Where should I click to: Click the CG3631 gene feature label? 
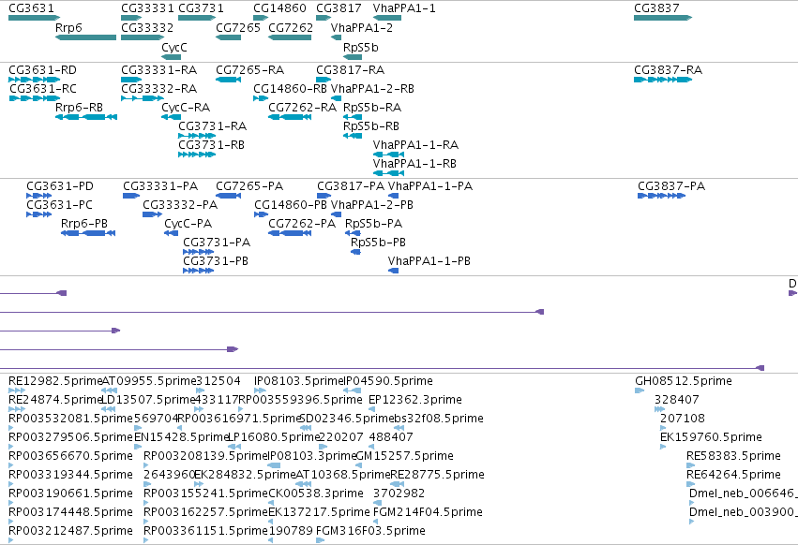click(31, 8)
